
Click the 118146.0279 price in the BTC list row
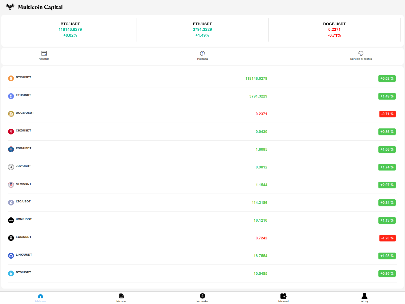(x=256, y=79)
